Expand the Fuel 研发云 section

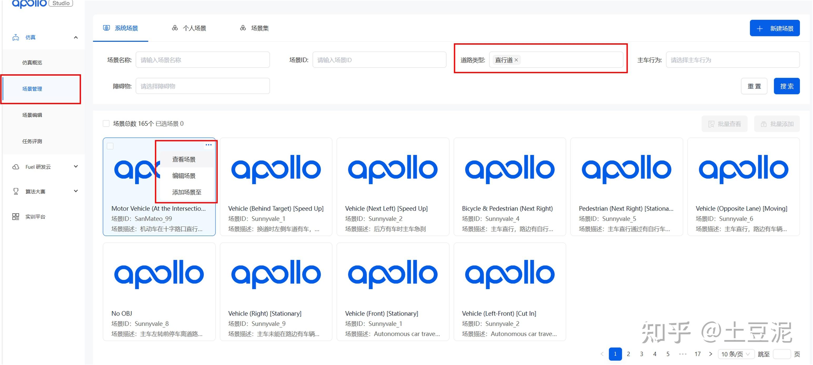click(x=76, y=166)
